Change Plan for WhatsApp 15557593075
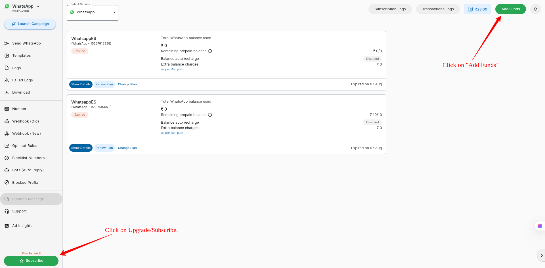 127,148
